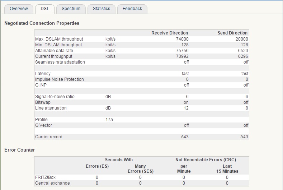This screenshot has height=190, width=283.
Task: Click the Send Direction column header
Action: pos(232,33)
